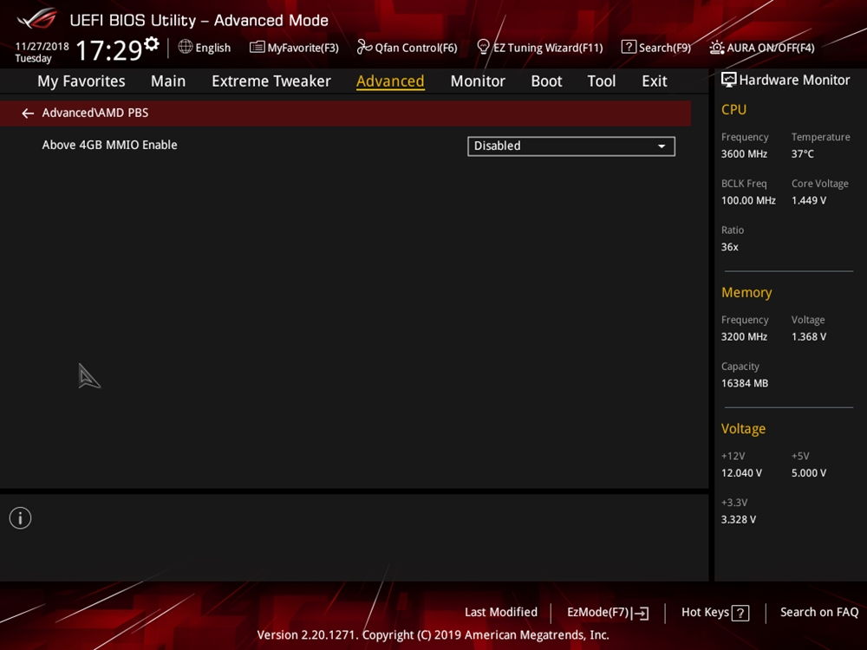Click Memory voltage value 1.368 V
Screen dimensions: 867x650
tap(808, 336)
